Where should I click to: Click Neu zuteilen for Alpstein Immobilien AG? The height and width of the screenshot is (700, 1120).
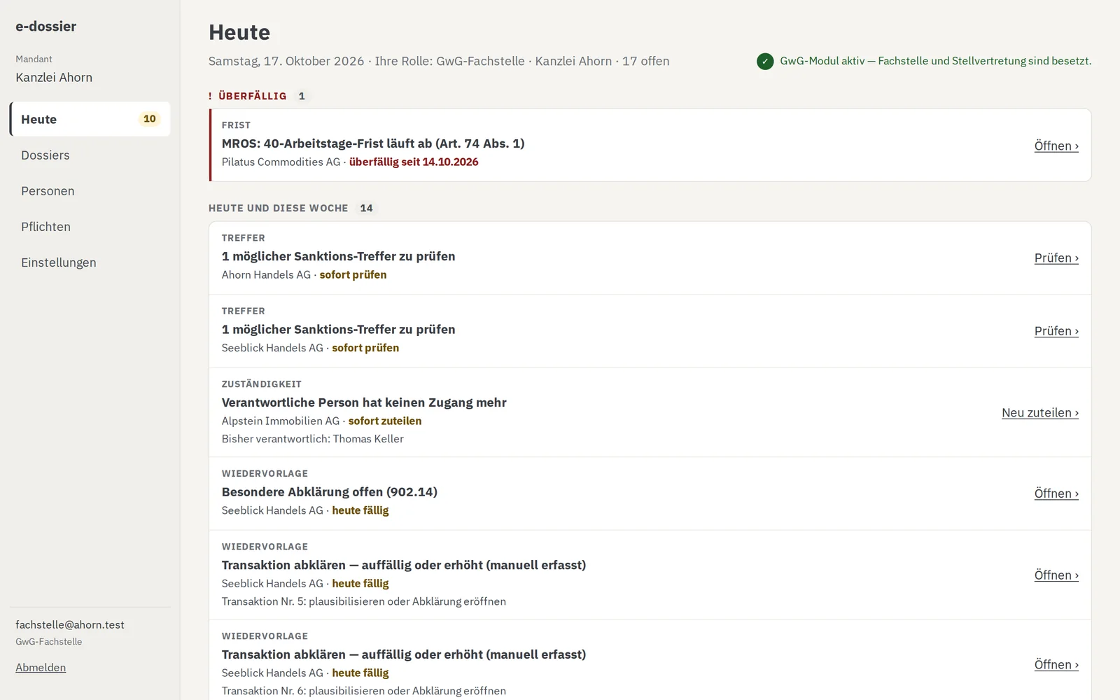point(1040,412)
